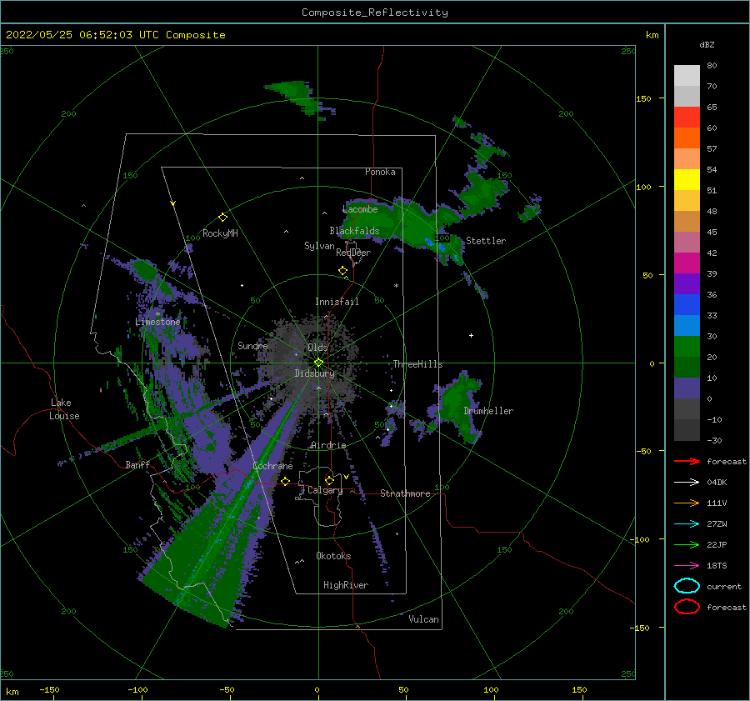750x701 pixels.
Task: Click the Lake Louise label on map
Action: click(64, 409)
